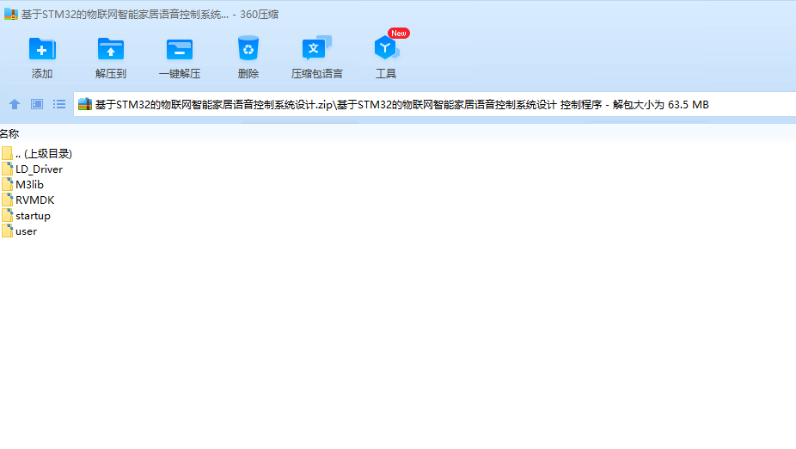The height and width of the screenshot is (449, 796).
Task: Click the 添加 (Add) toolbar icon
Action: pos(42,49)
